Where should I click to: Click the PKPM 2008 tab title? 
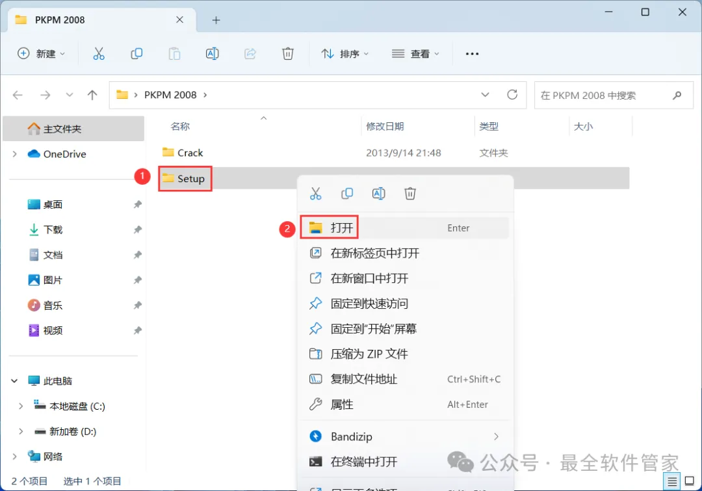[60, 20]
